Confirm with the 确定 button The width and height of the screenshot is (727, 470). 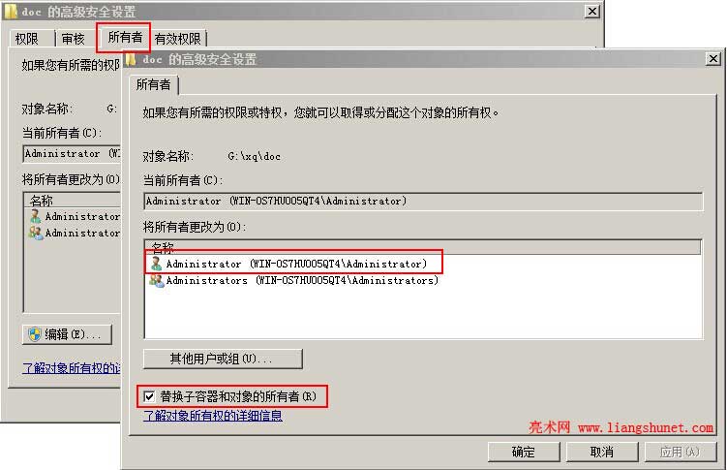tap(524, 452)
